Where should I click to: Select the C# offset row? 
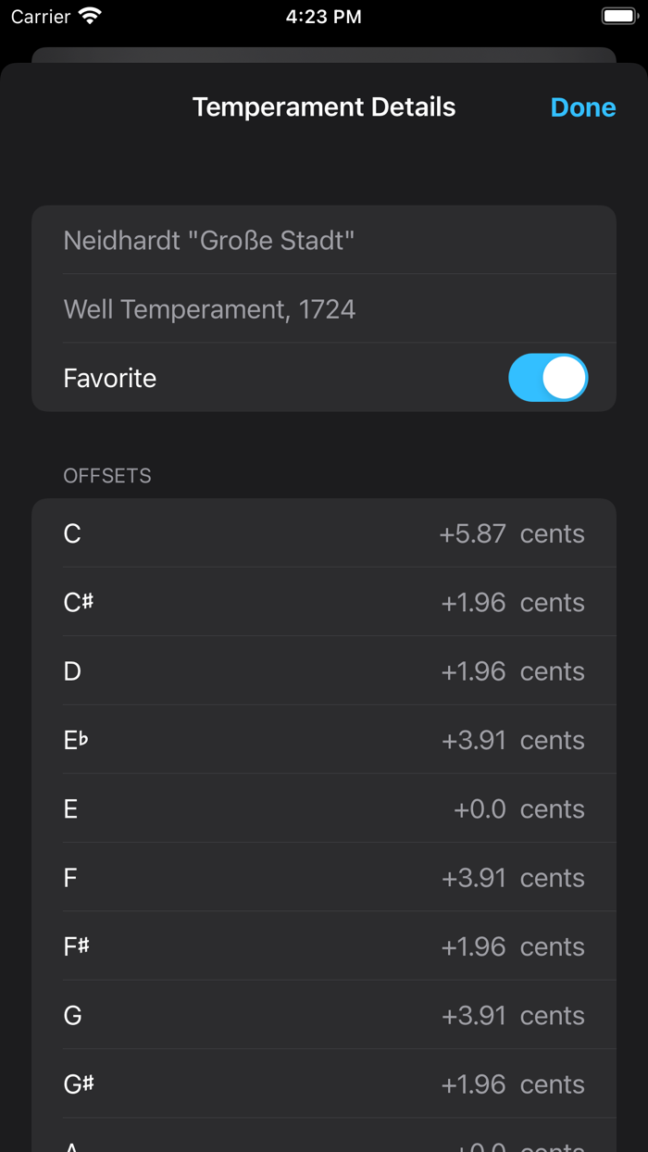point(324,602)
